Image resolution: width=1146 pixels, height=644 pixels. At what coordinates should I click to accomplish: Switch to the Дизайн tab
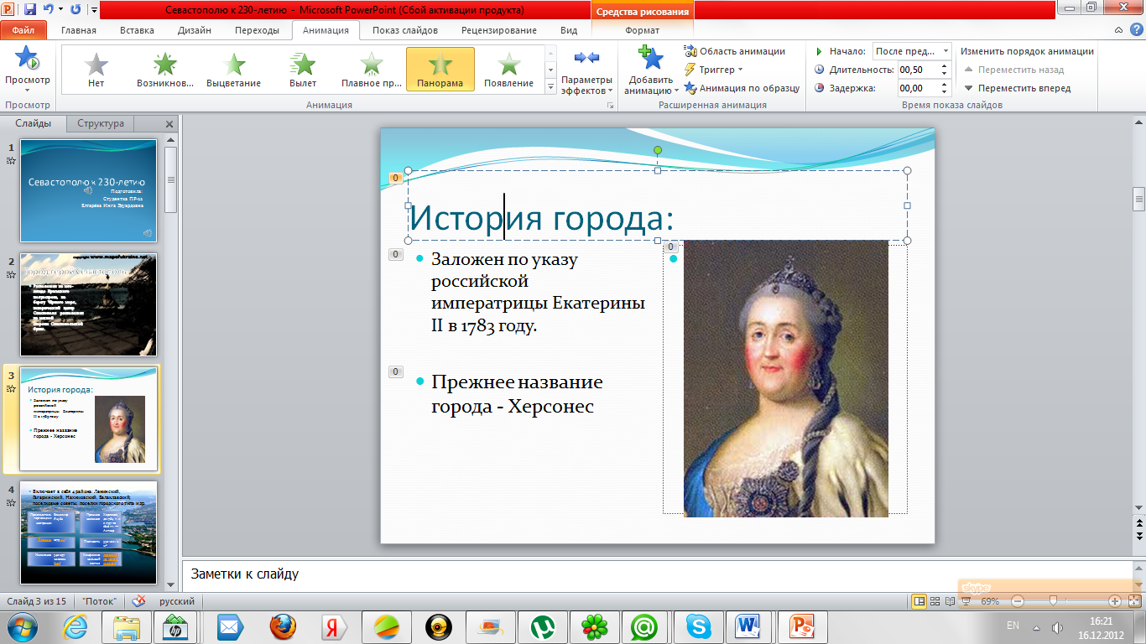(x=194, y=30)
